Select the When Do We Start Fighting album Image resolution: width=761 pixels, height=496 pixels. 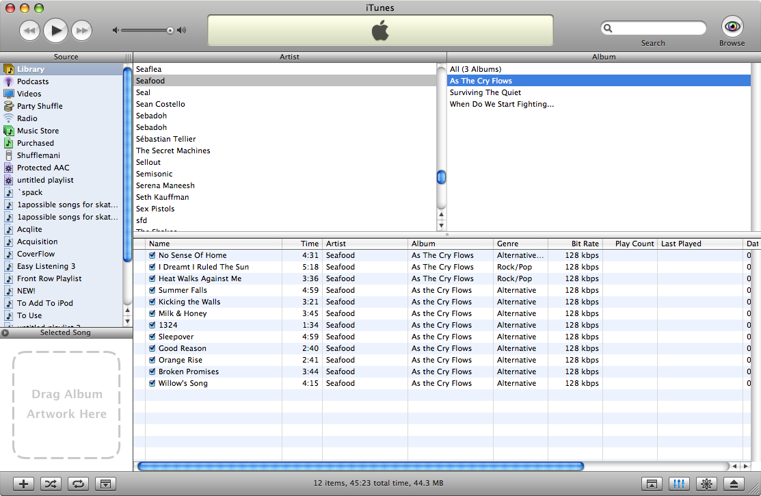point(599,104)
